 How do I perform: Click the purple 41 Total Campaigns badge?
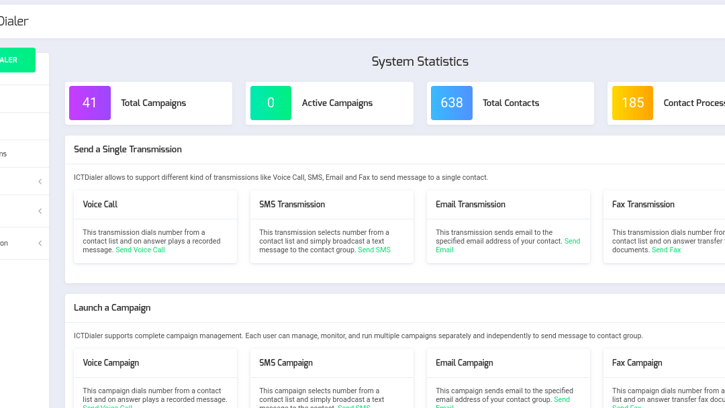coord(90,103)
